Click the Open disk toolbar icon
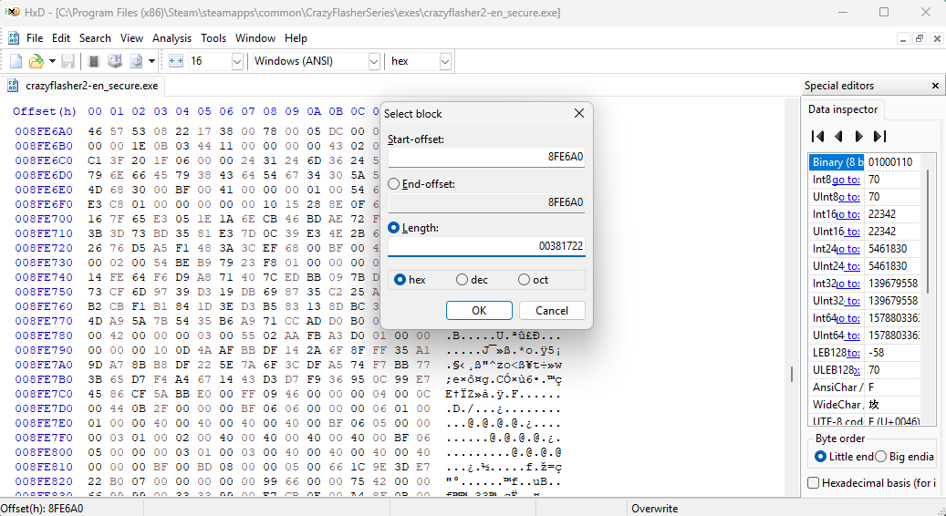946x516 pixels. tap(115, 61)
